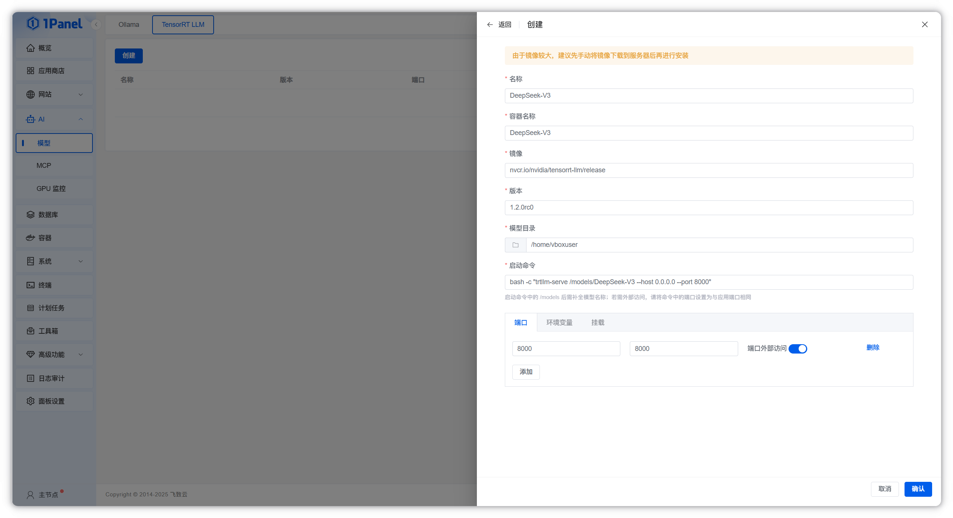Expand the 网站 sidebar menu

click(54, 94)
